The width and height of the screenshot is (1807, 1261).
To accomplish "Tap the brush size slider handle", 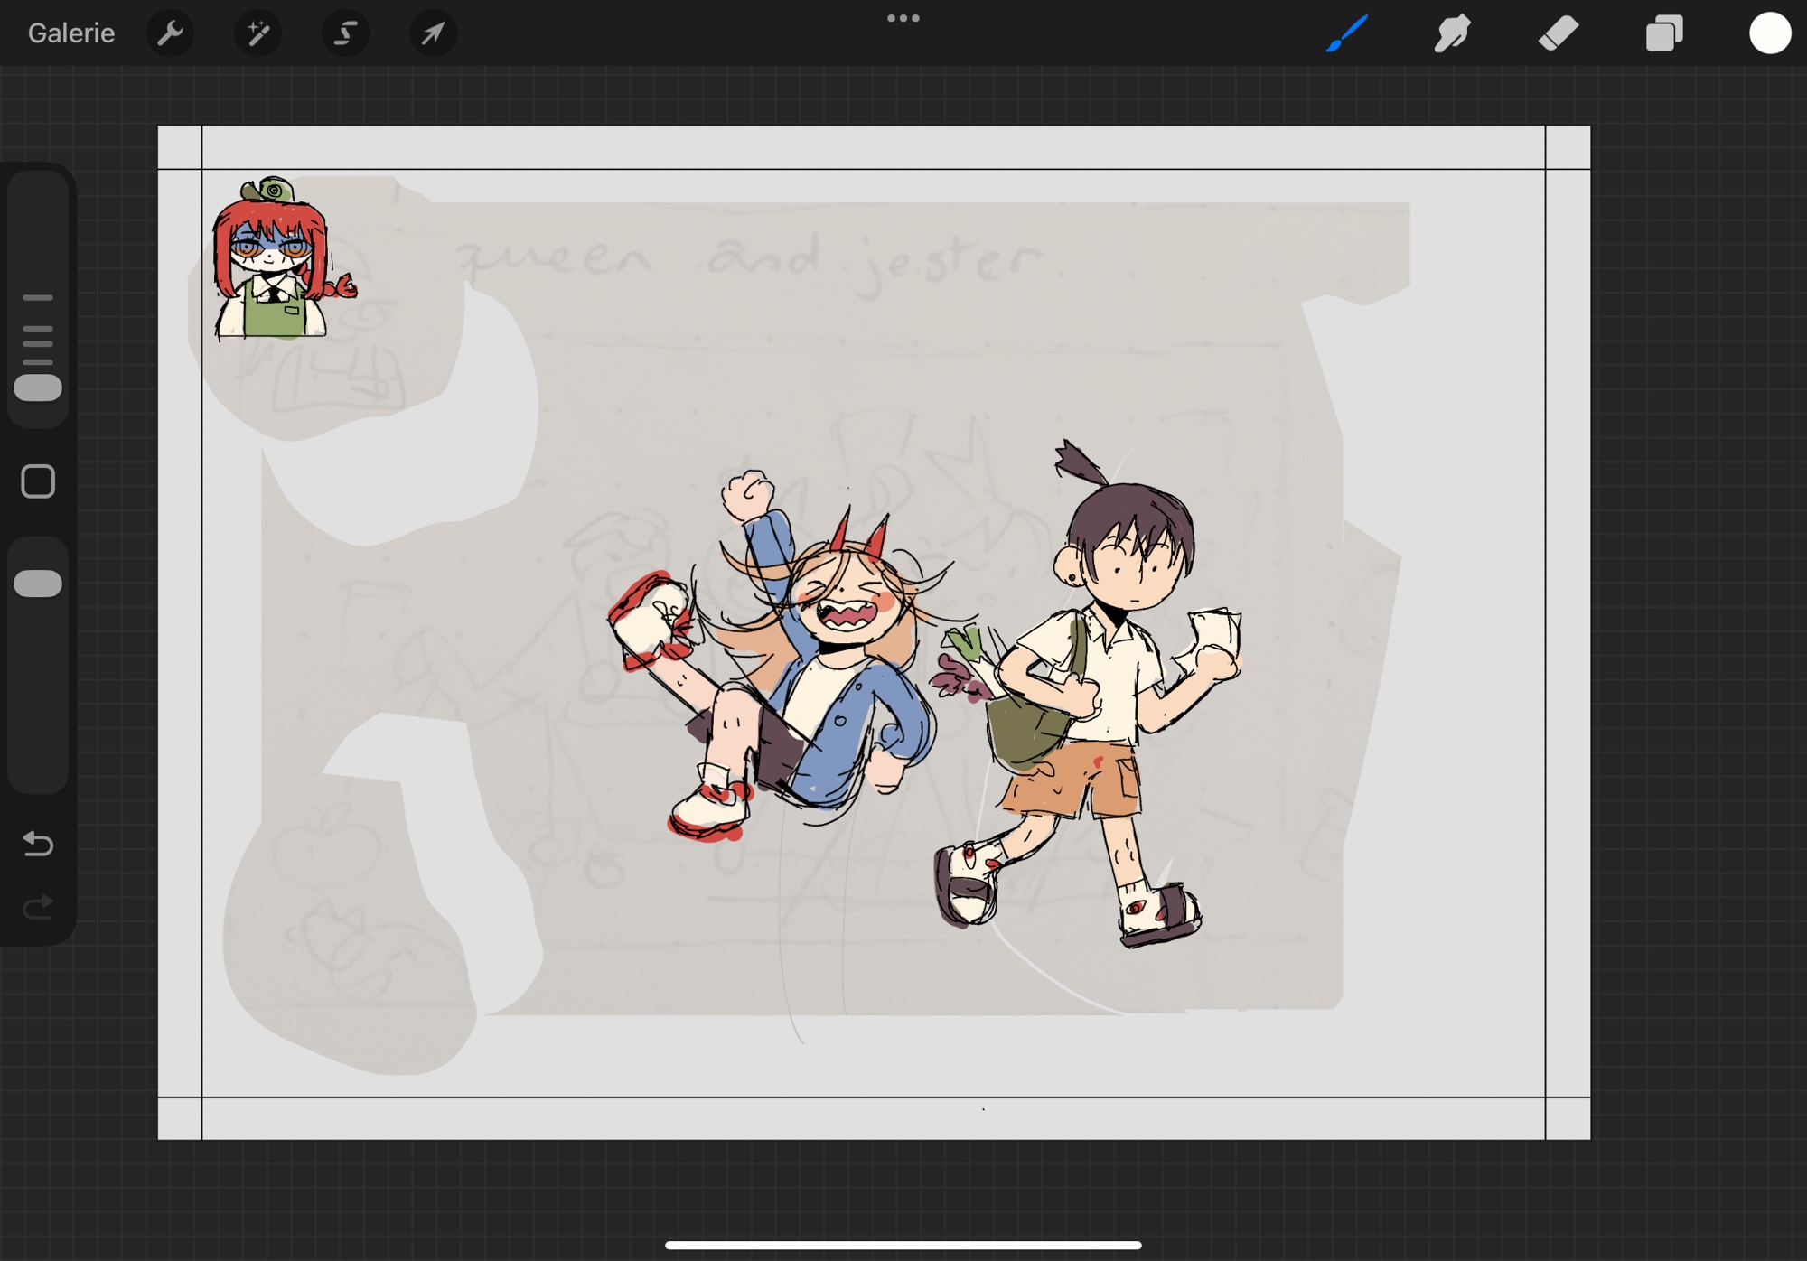I will click(x=38, y=388).
